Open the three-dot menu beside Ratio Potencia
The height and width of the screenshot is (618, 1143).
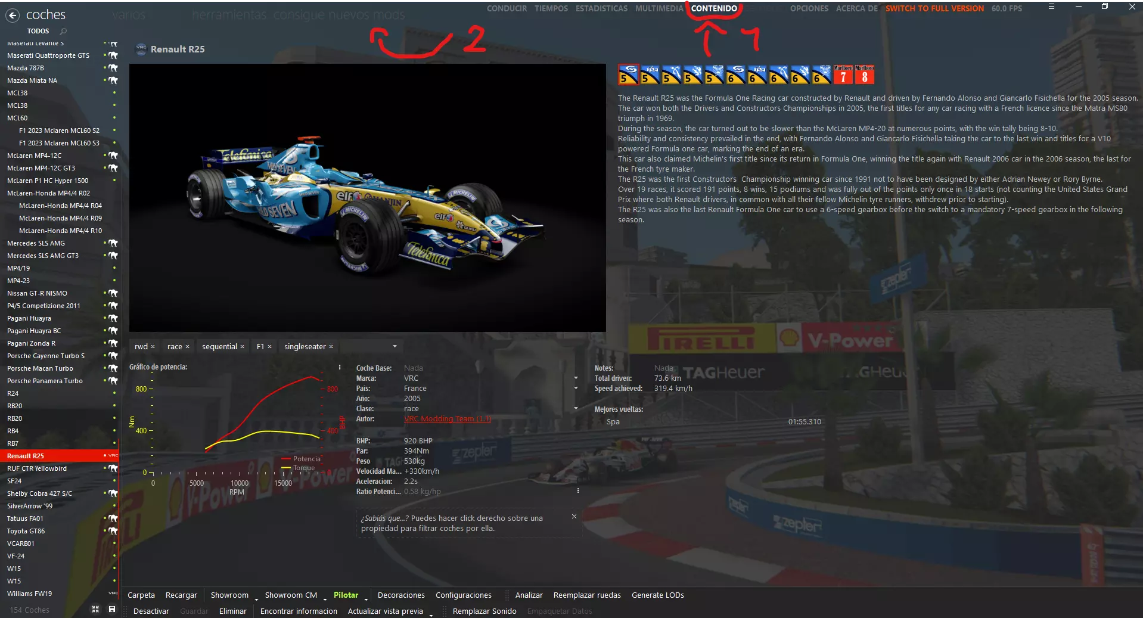(578, 491)
